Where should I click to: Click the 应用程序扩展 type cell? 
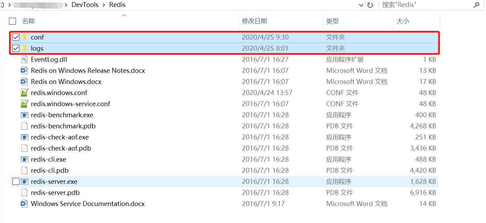coord(345,59)
